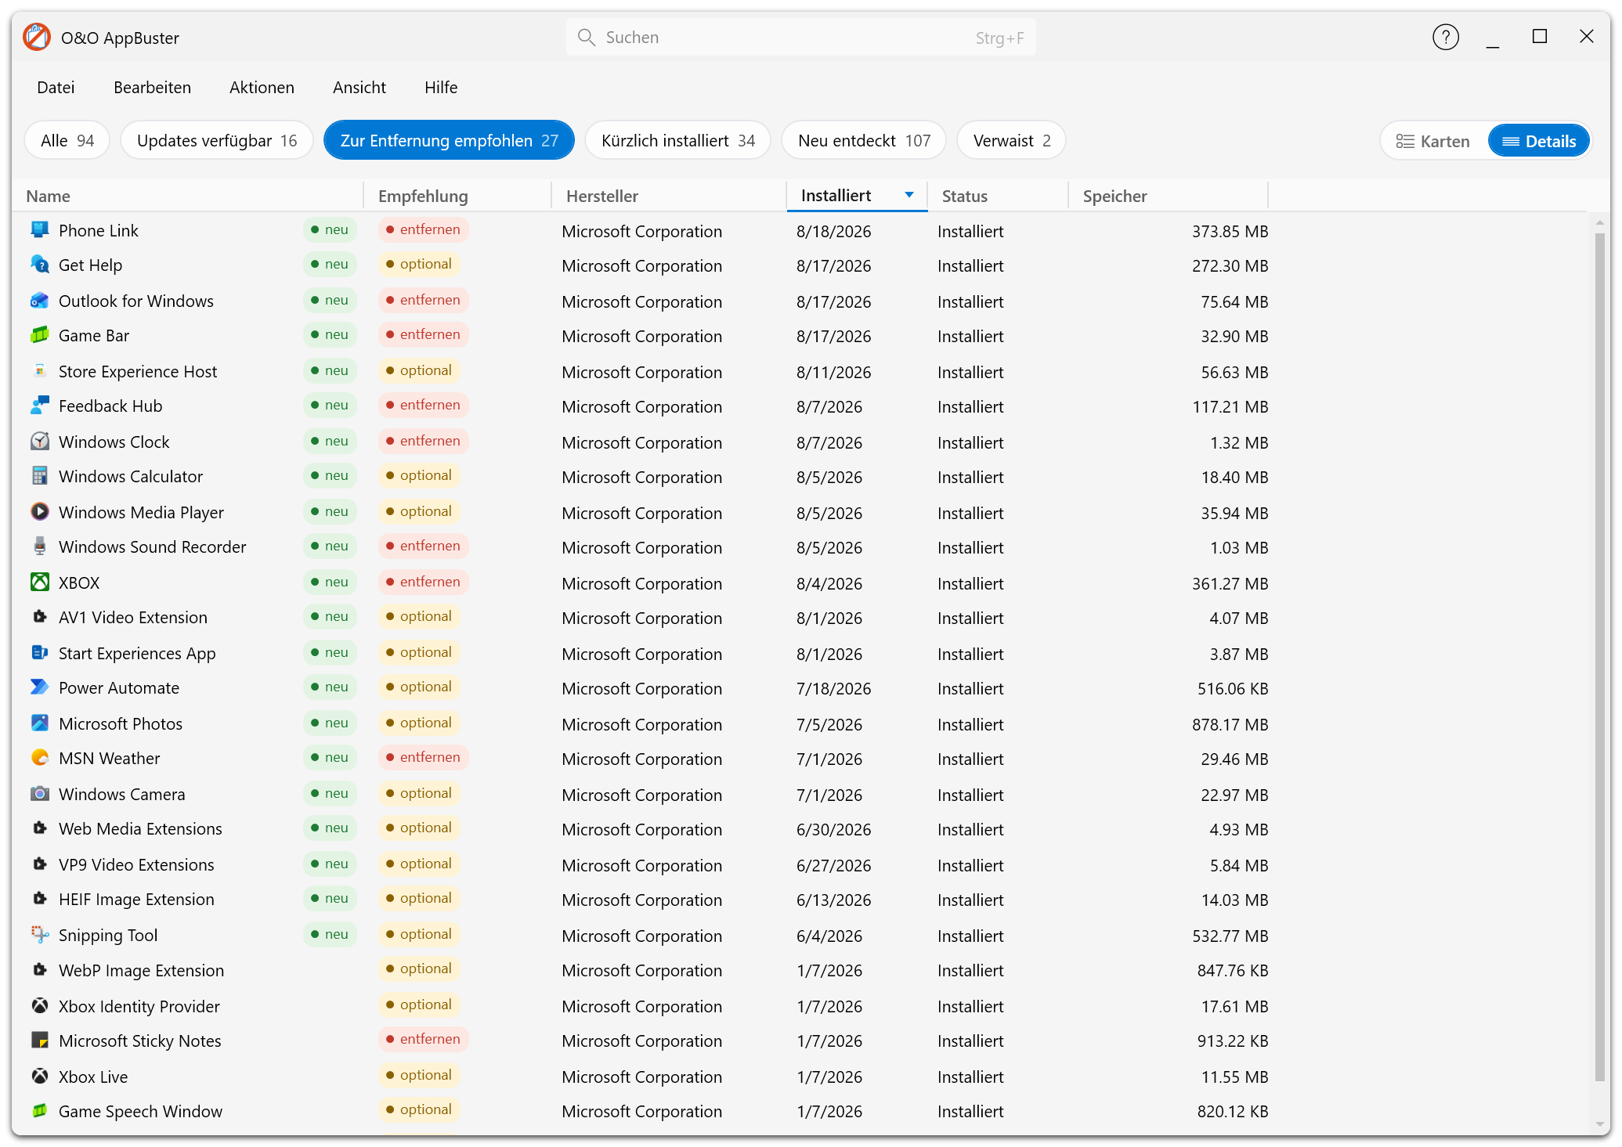Select the VP9 Video Extensions row name
Viewport: 1622px width, 1147px height.
[136, 865]
